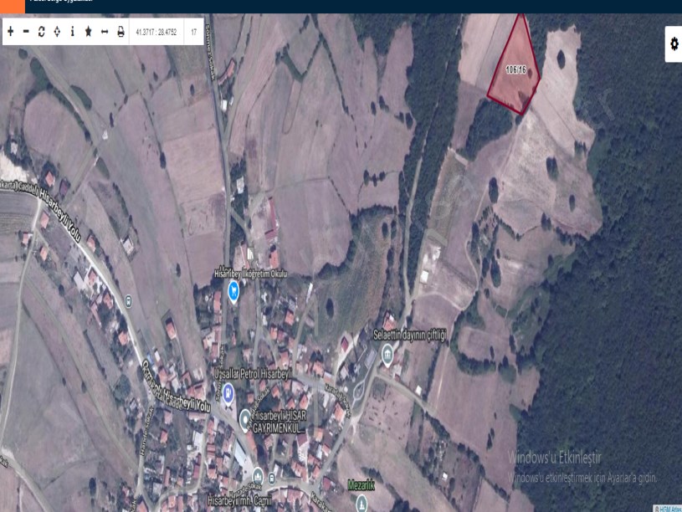Click the Uşallar Petrol Hisarbeyli fuel marker

click(x=228, y=395)
